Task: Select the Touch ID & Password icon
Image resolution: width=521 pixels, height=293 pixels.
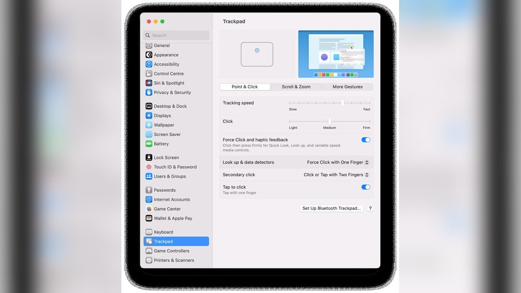Action: click(x=149, y=167)
